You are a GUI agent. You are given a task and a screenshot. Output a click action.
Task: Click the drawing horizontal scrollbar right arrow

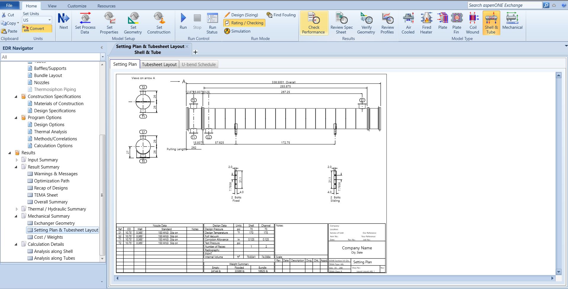point(552,278)
